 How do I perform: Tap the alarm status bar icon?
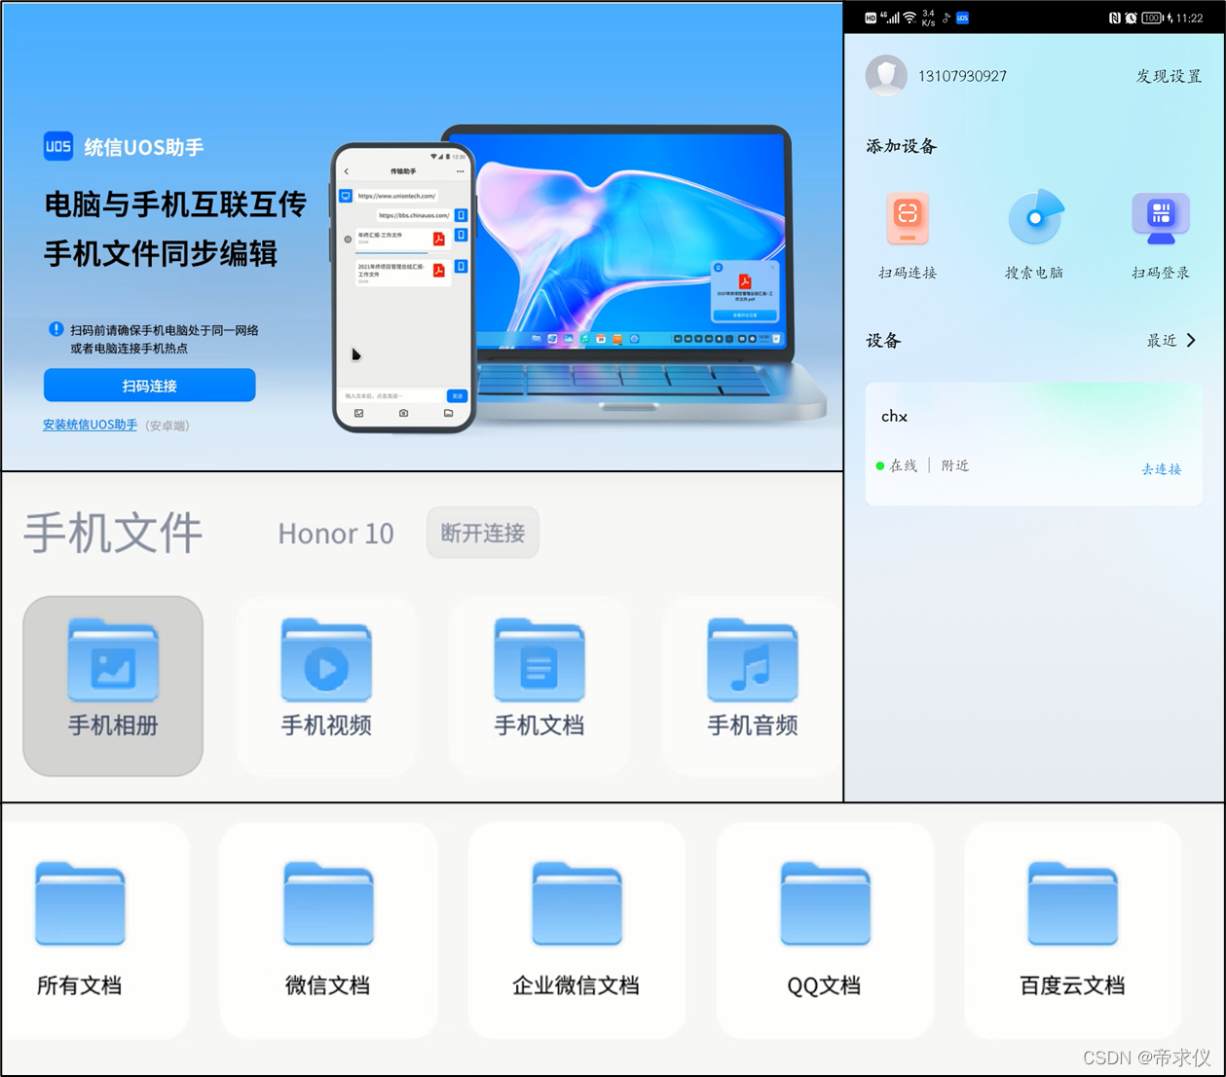[x=1131, y=18]
